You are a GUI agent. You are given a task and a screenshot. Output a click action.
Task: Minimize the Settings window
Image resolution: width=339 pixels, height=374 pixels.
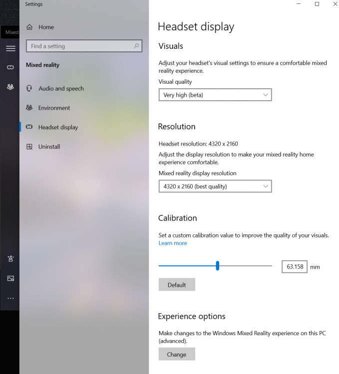tap(299, 4)
